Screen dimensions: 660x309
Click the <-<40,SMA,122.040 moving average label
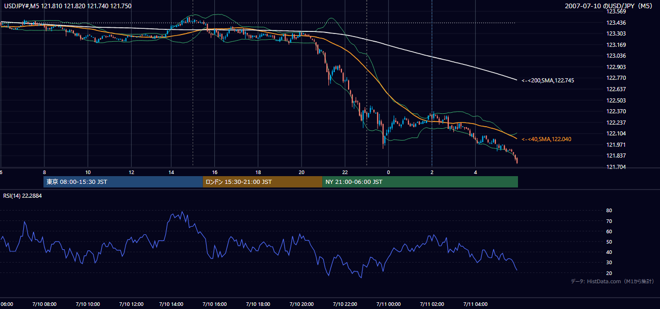point(546,139)
